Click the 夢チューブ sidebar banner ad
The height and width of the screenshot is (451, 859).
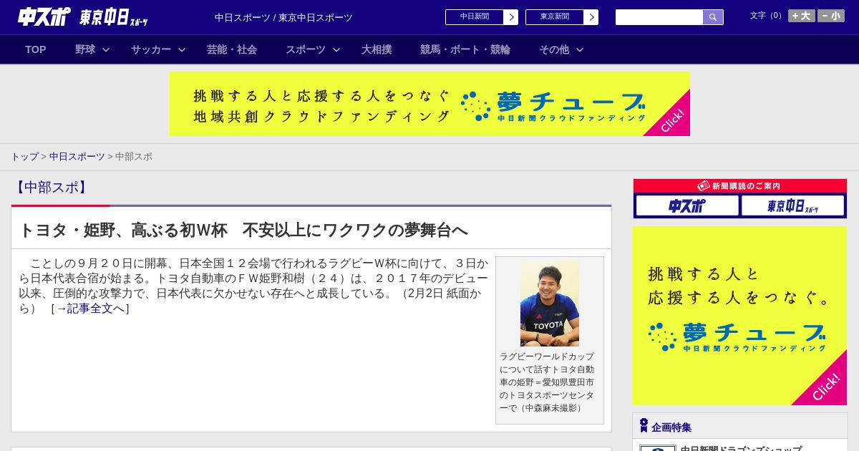tap(739, 316)
